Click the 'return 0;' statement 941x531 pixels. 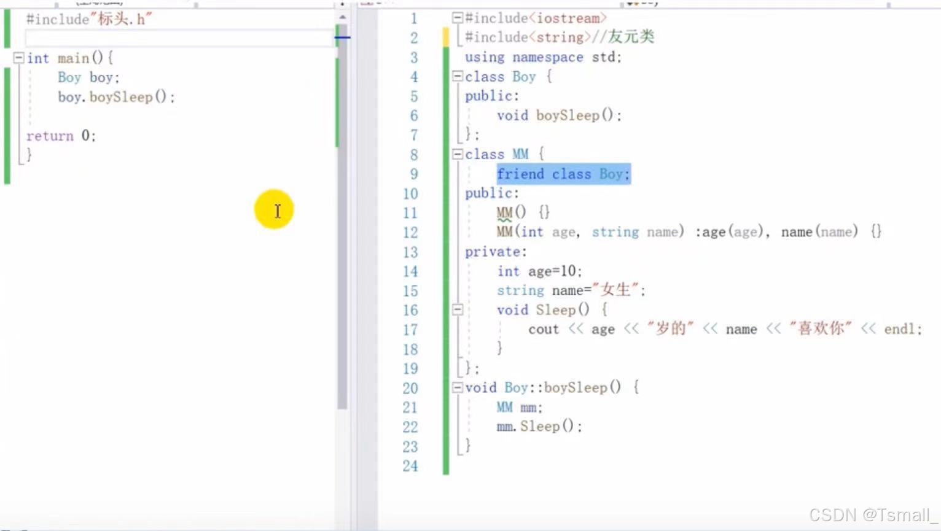[61, 136]
